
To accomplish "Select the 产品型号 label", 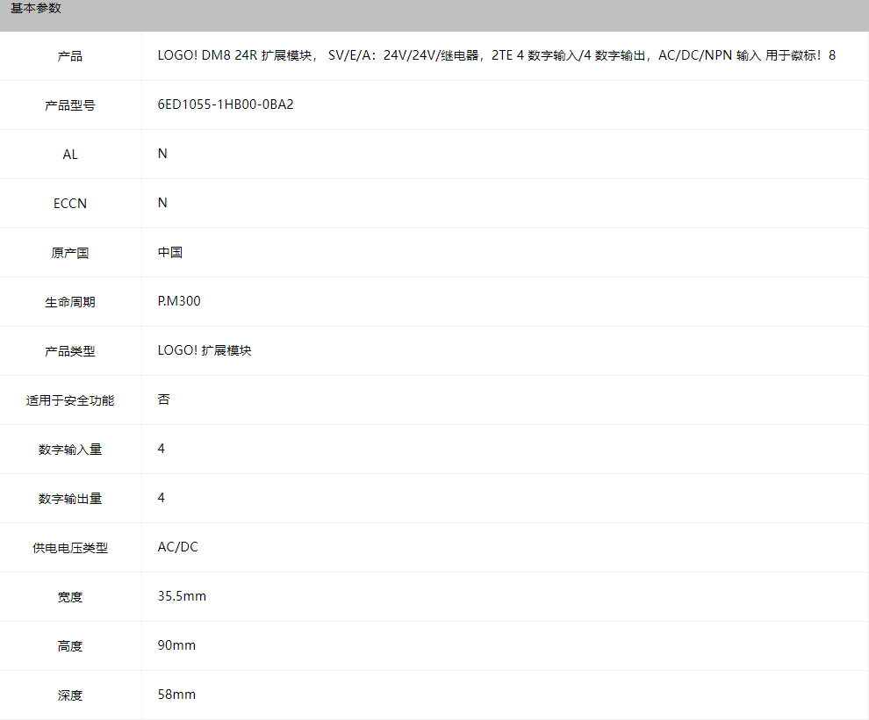I will [x=70, y=105].
